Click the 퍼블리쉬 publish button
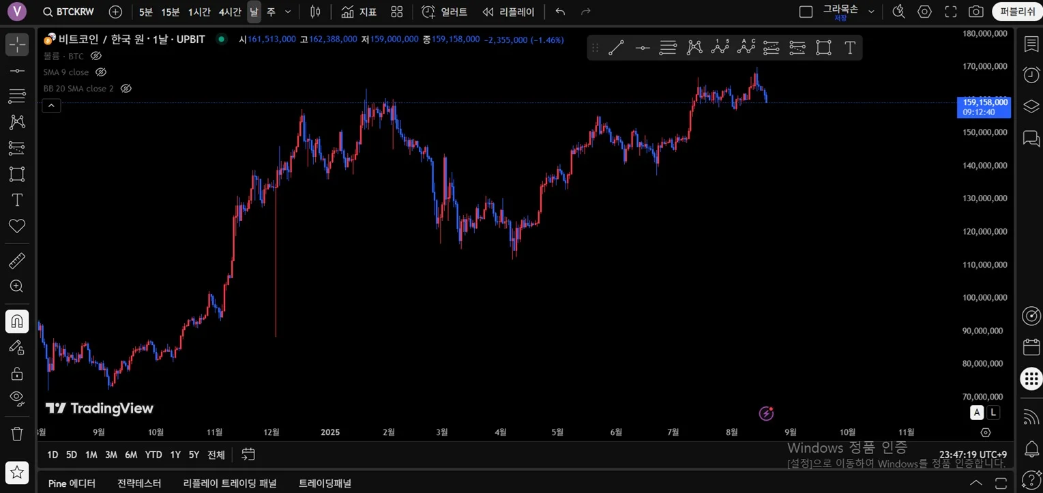 pos(1017,12)
